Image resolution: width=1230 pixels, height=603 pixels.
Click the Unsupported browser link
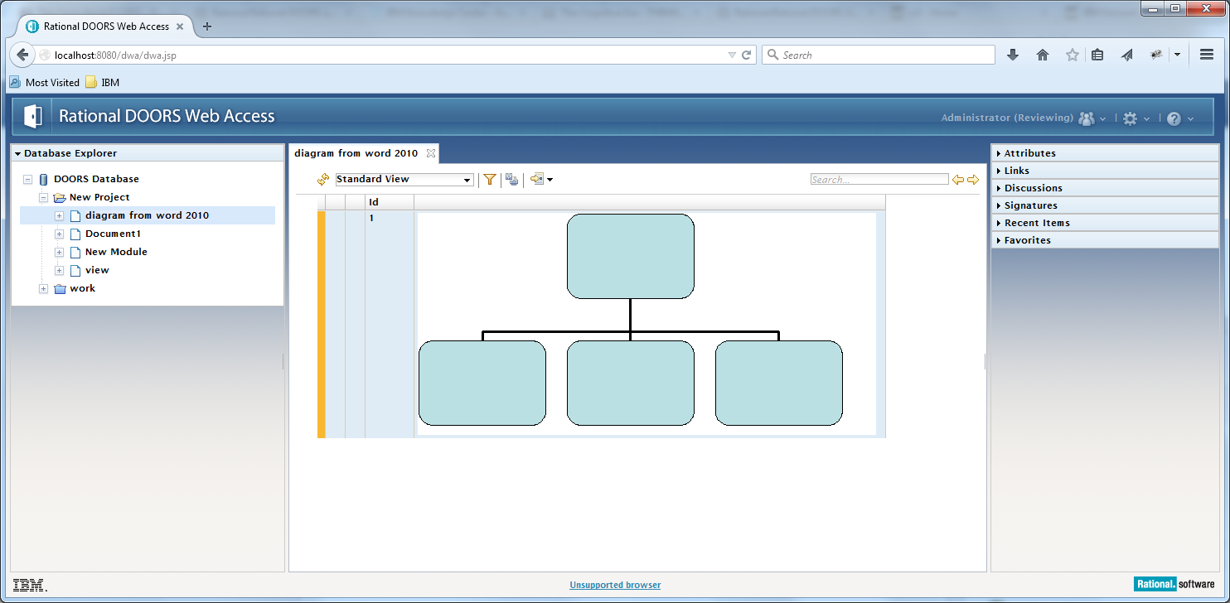615,585
